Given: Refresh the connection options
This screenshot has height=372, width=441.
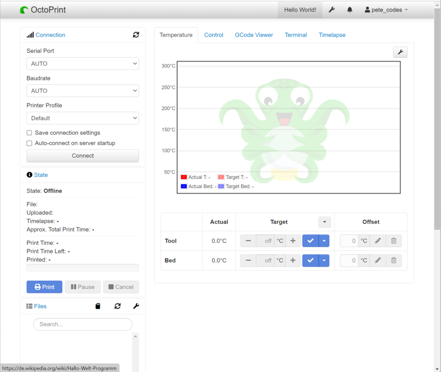Looking at the screenshot, I should click(x=136, y=34).
